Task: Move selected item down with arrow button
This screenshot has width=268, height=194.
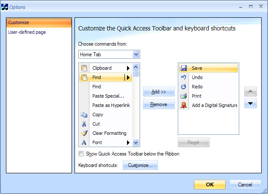Action: click(250, 104)
